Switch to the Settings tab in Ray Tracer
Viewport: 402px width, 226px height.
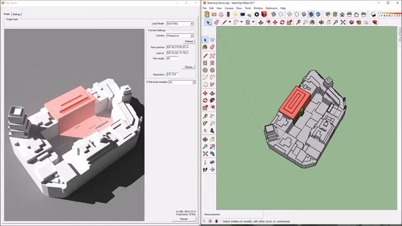16,14
